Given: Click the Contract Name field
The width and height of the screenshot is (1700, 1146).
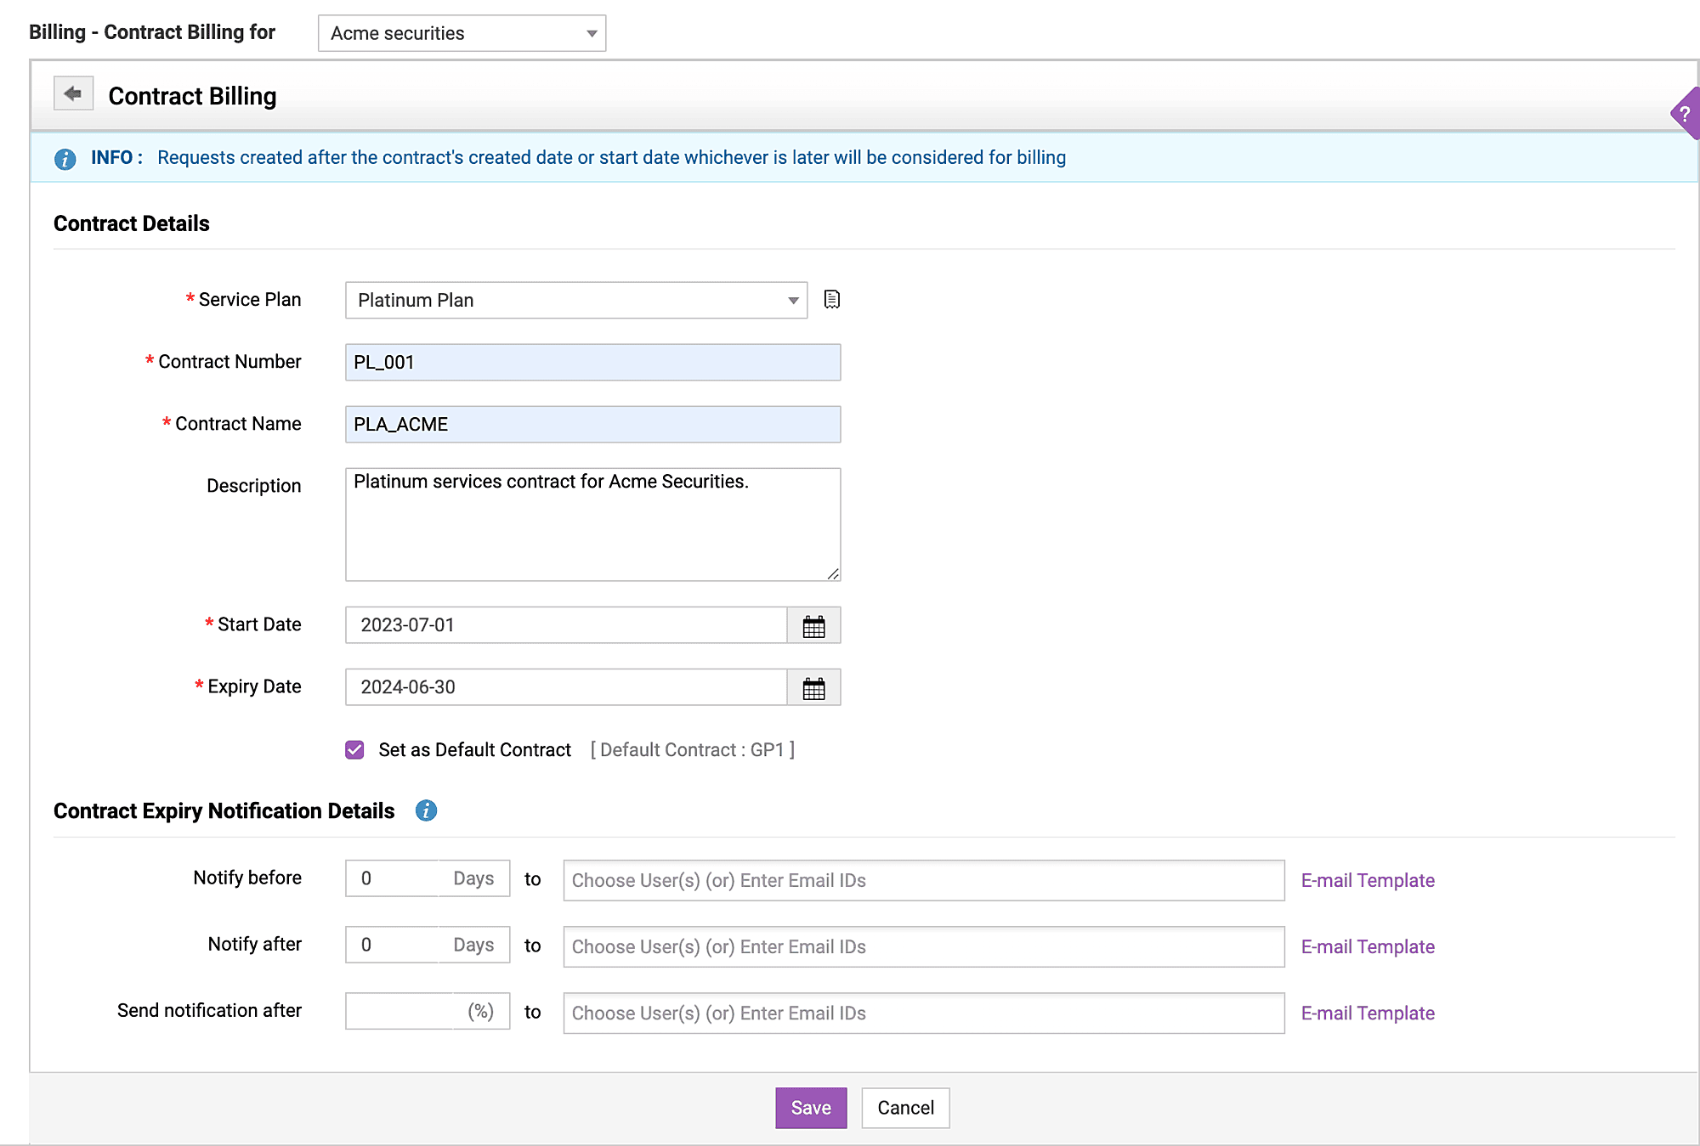Looking at the screenshot, I should (592, 424).
